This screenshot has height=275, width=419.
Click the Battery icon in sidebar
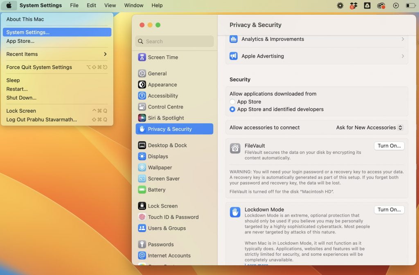pos(142,190)
